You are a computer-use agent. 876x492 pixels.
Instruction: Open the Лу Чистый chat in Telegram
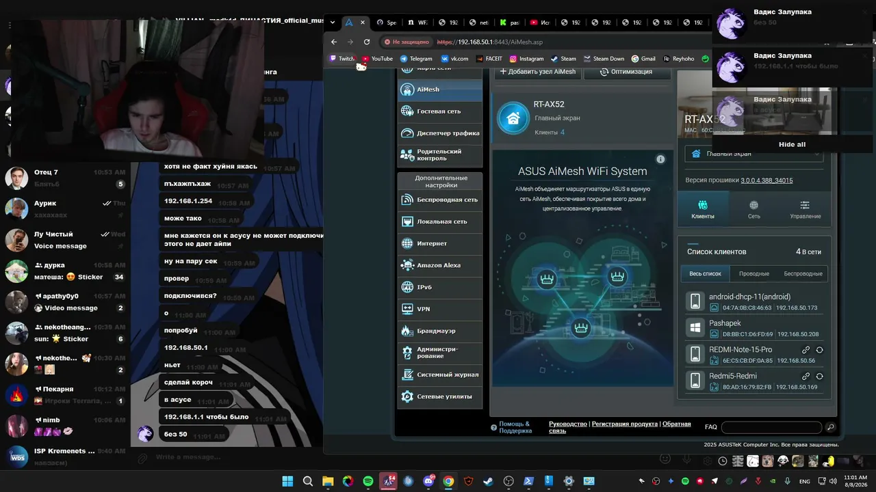66,240
